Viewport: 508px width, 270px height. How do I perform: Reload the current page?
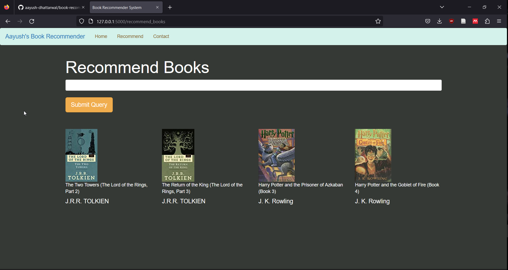[x=32, y=21]
